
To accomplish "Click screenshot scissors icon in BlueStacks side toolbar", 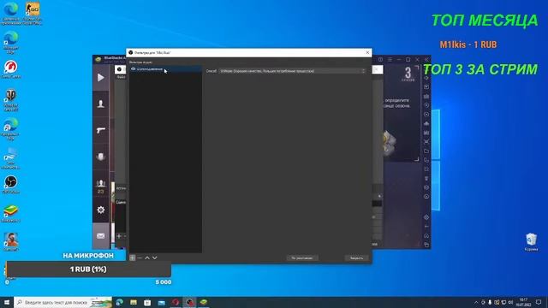I will pos(426,142).
